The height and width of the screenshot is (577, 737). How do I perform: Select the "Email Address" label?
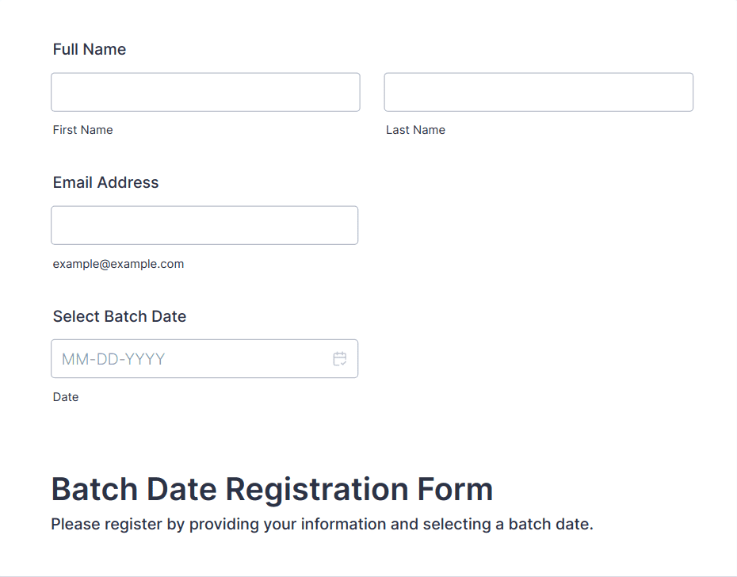[x=105, y=182]
